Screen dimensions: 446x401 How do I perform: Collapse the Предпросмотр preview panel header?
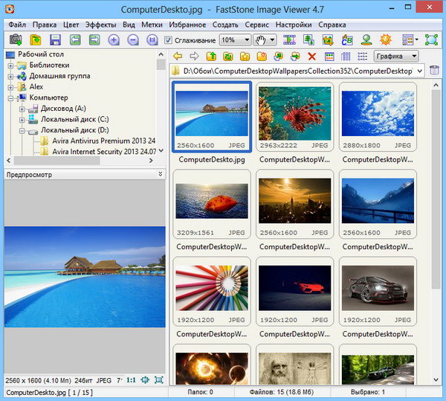[x=160, y=174]
